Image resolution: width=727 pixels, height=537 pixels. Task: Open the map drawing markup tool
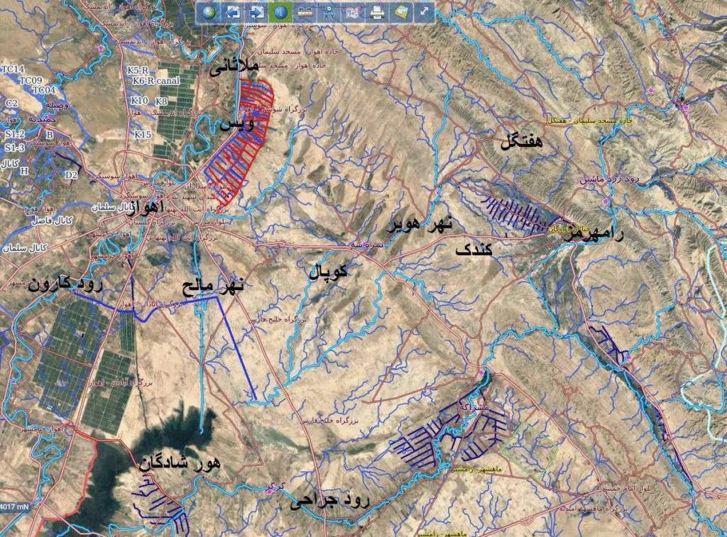click(353, 12)
